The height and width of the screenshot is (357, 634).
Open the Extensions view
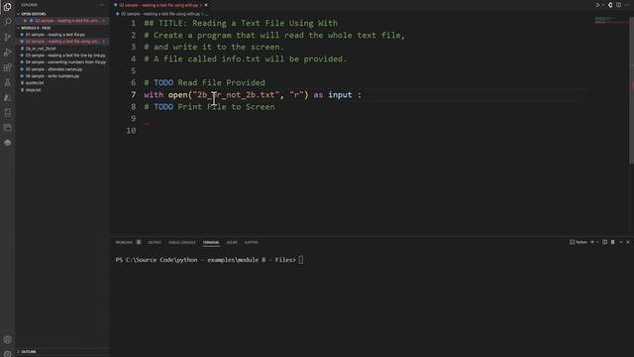(7, 67)
